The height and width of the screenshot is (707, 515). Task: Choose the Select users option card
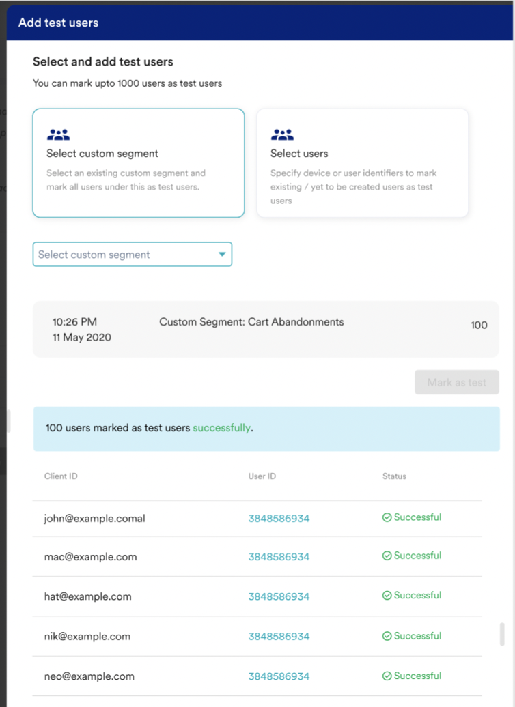362,163
